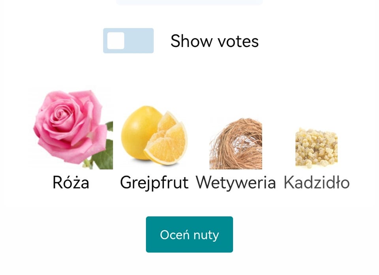This screenshot has width=379, height=275.
Task: Open the 'Grejpfrut' note link
Action: click(154, 183)
